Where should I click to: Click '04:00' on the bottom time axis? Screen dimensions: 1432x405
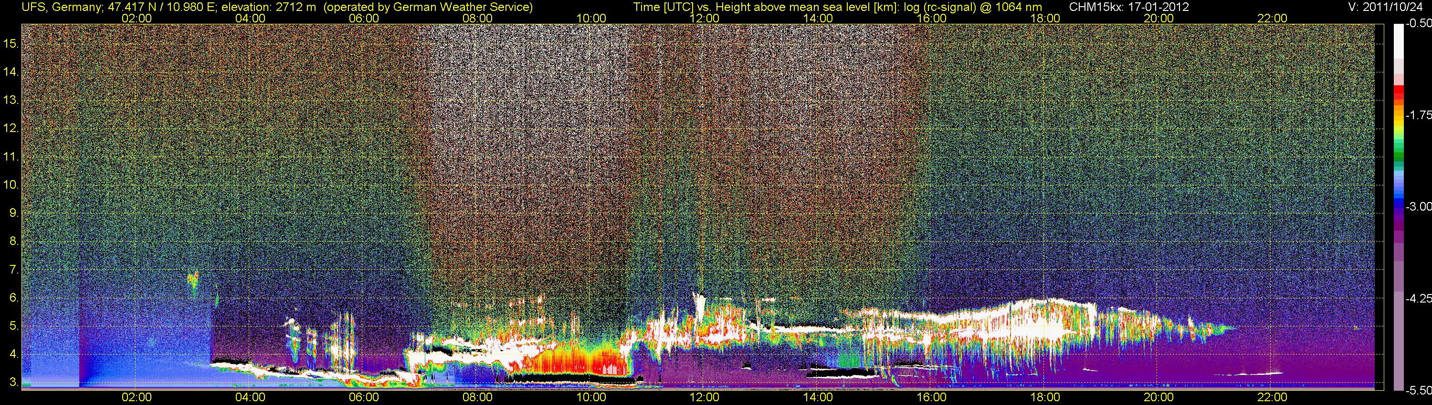tap(250, 397)
